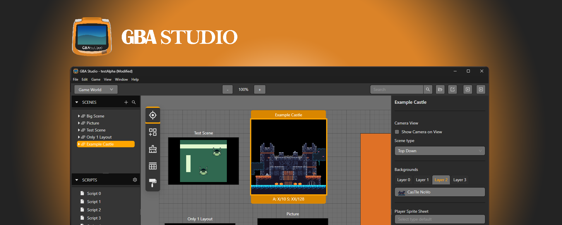The width and height of the screenshot is (562, 225).
Task: Expand the Picture tree item arrow
Action: pos(79,123)
